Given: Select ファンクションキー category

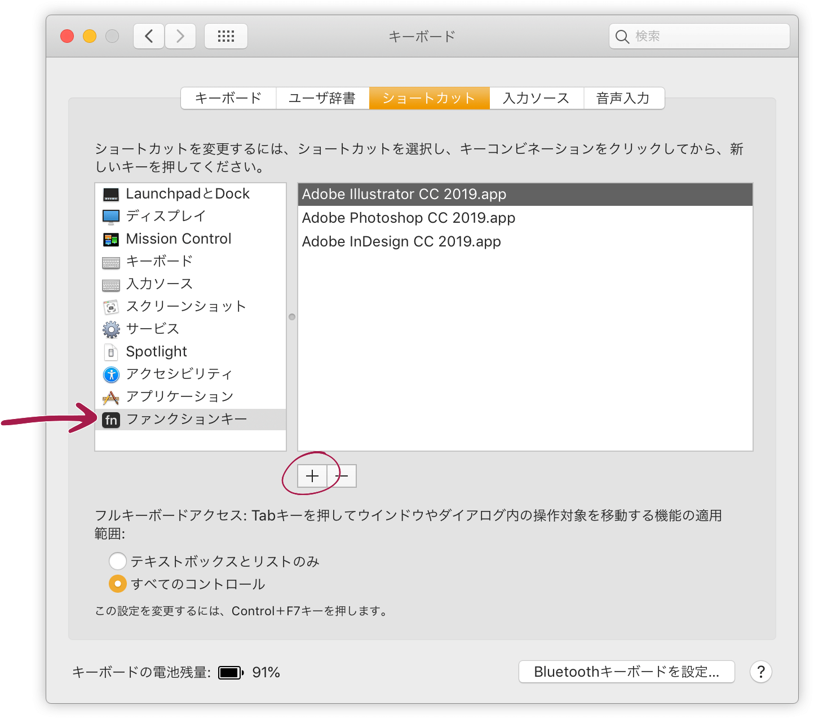Looking at the screenshot, I should pyautogui.click(x=191, y=420).
